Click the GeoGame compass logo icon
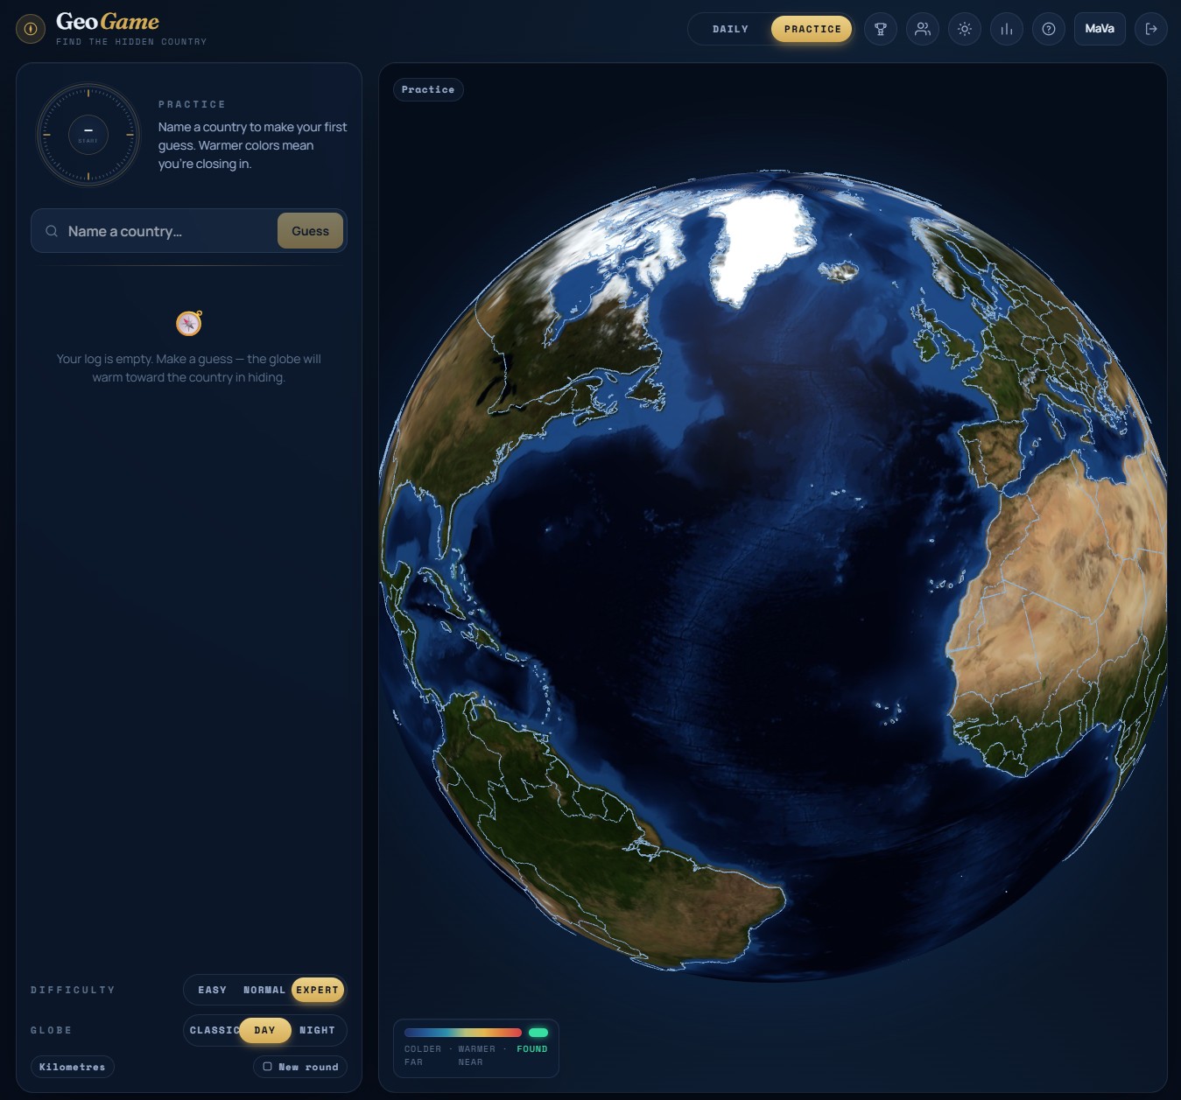Image resolution: width=1181 pixels, height=1100 pixels. 31,29
